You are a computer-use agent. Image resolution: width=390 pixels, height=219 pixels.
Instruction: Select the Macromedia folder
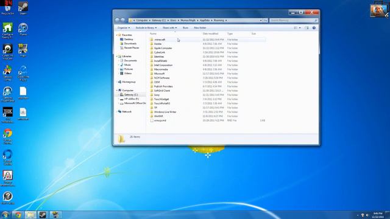pyautogui.click(x=161, y=69)
